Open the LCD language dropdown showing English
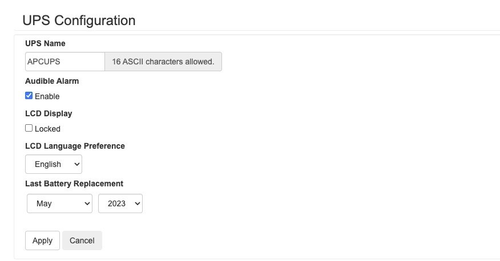The width and height of the screenshot is (500, 261). pos(53,164)
